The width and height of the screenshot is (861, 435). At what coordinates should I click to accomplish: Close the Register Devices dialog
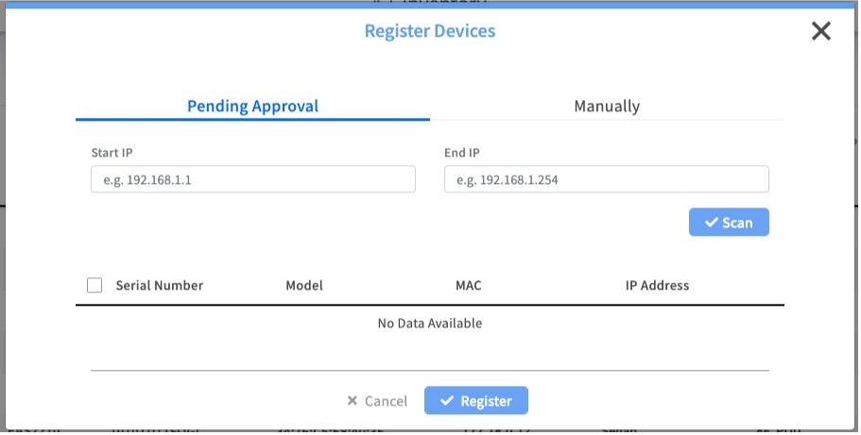pyautogui.click(x=820, y=31)
